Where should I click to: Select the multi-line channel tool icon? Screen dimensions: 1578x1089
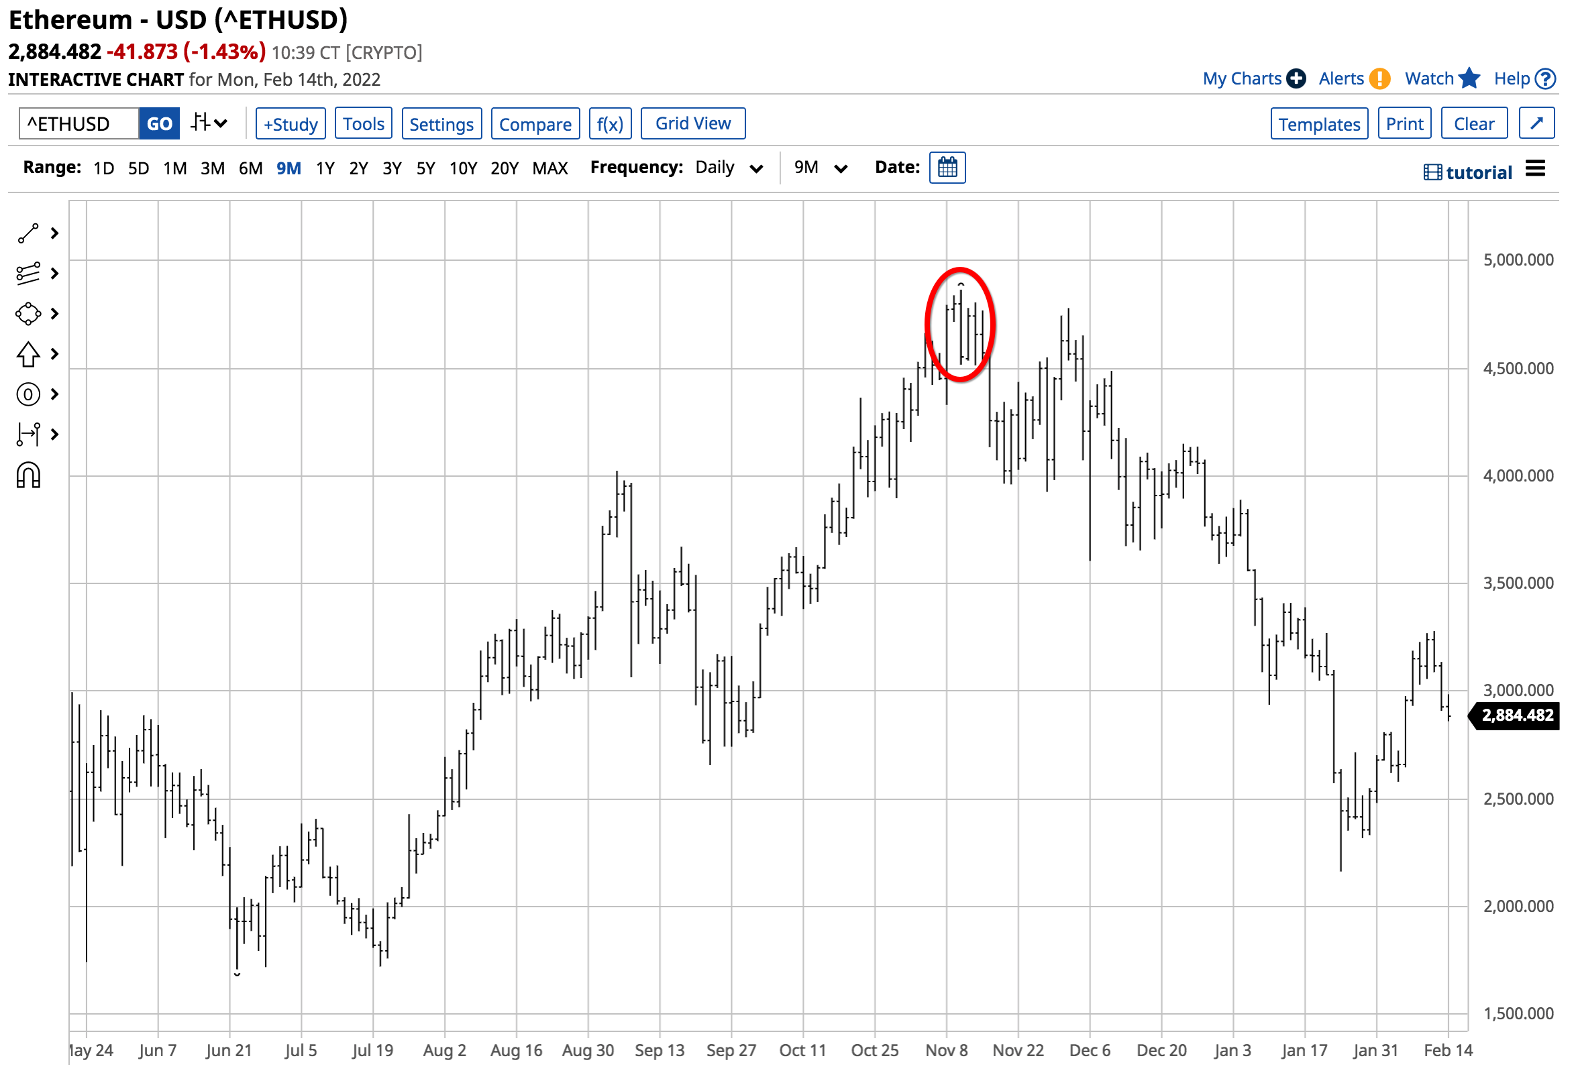tap(28, 273)
